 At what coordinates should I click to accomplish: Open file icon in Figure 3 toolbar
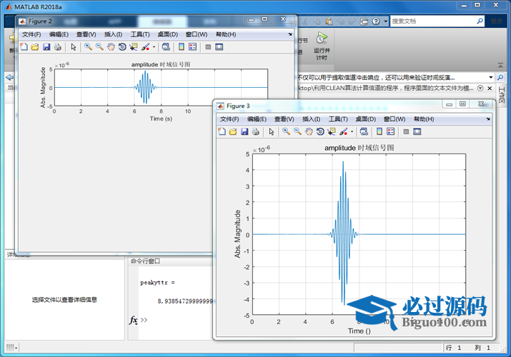(x=233, y=131)
